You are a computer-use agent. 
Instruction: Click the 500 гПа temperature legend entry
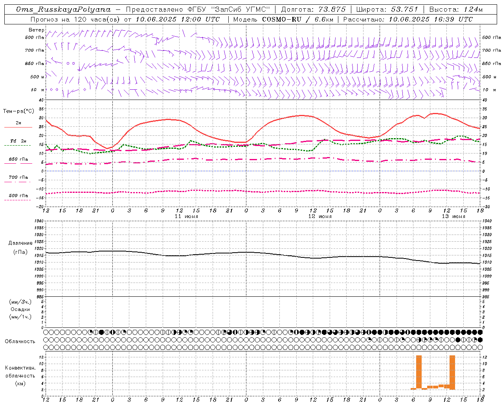(18, 196)
